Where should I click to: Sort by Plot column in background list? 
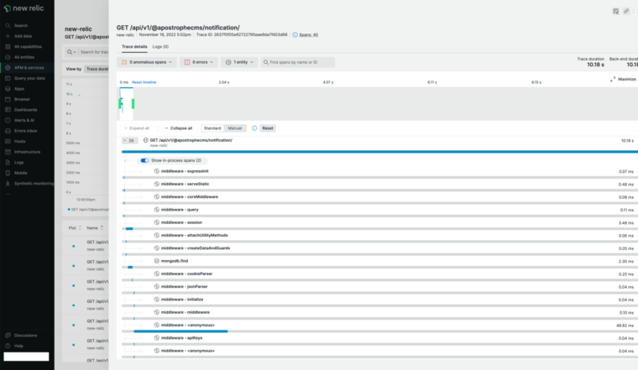[75, 228]
